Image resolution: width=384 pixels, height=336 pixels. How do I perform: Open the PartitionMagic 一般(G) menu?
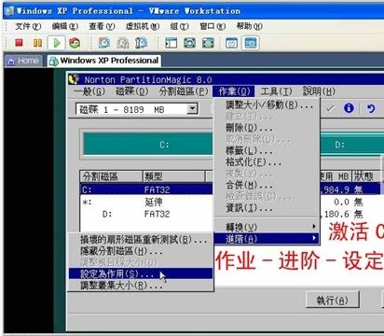89,91
